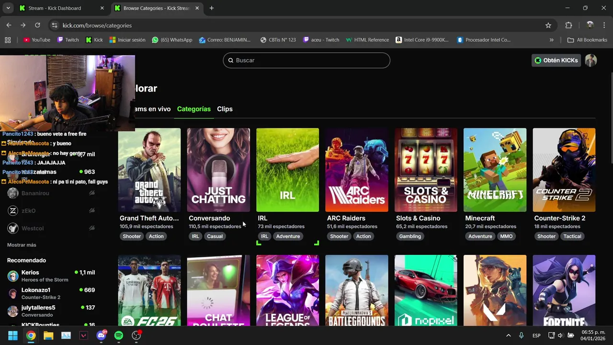Click the MMO tag under Minecraft
Image resolution: width=613 pixels, height=345 pixels.
coord(506,236)
